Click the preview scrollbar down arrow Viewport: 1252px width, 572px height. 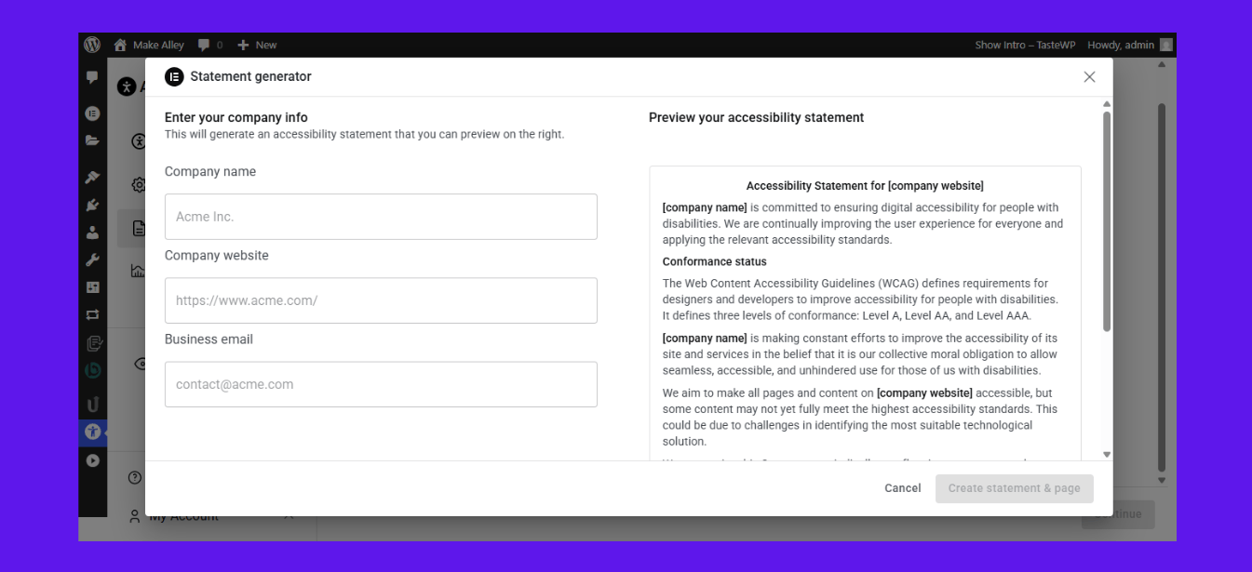click(1107, 455)
